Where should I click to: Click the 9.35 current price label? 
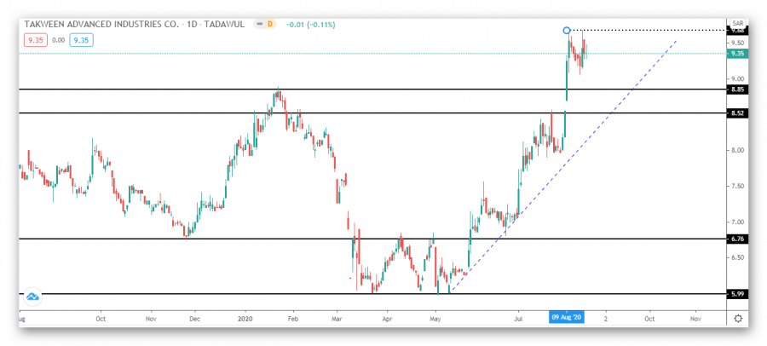point(736,54)
